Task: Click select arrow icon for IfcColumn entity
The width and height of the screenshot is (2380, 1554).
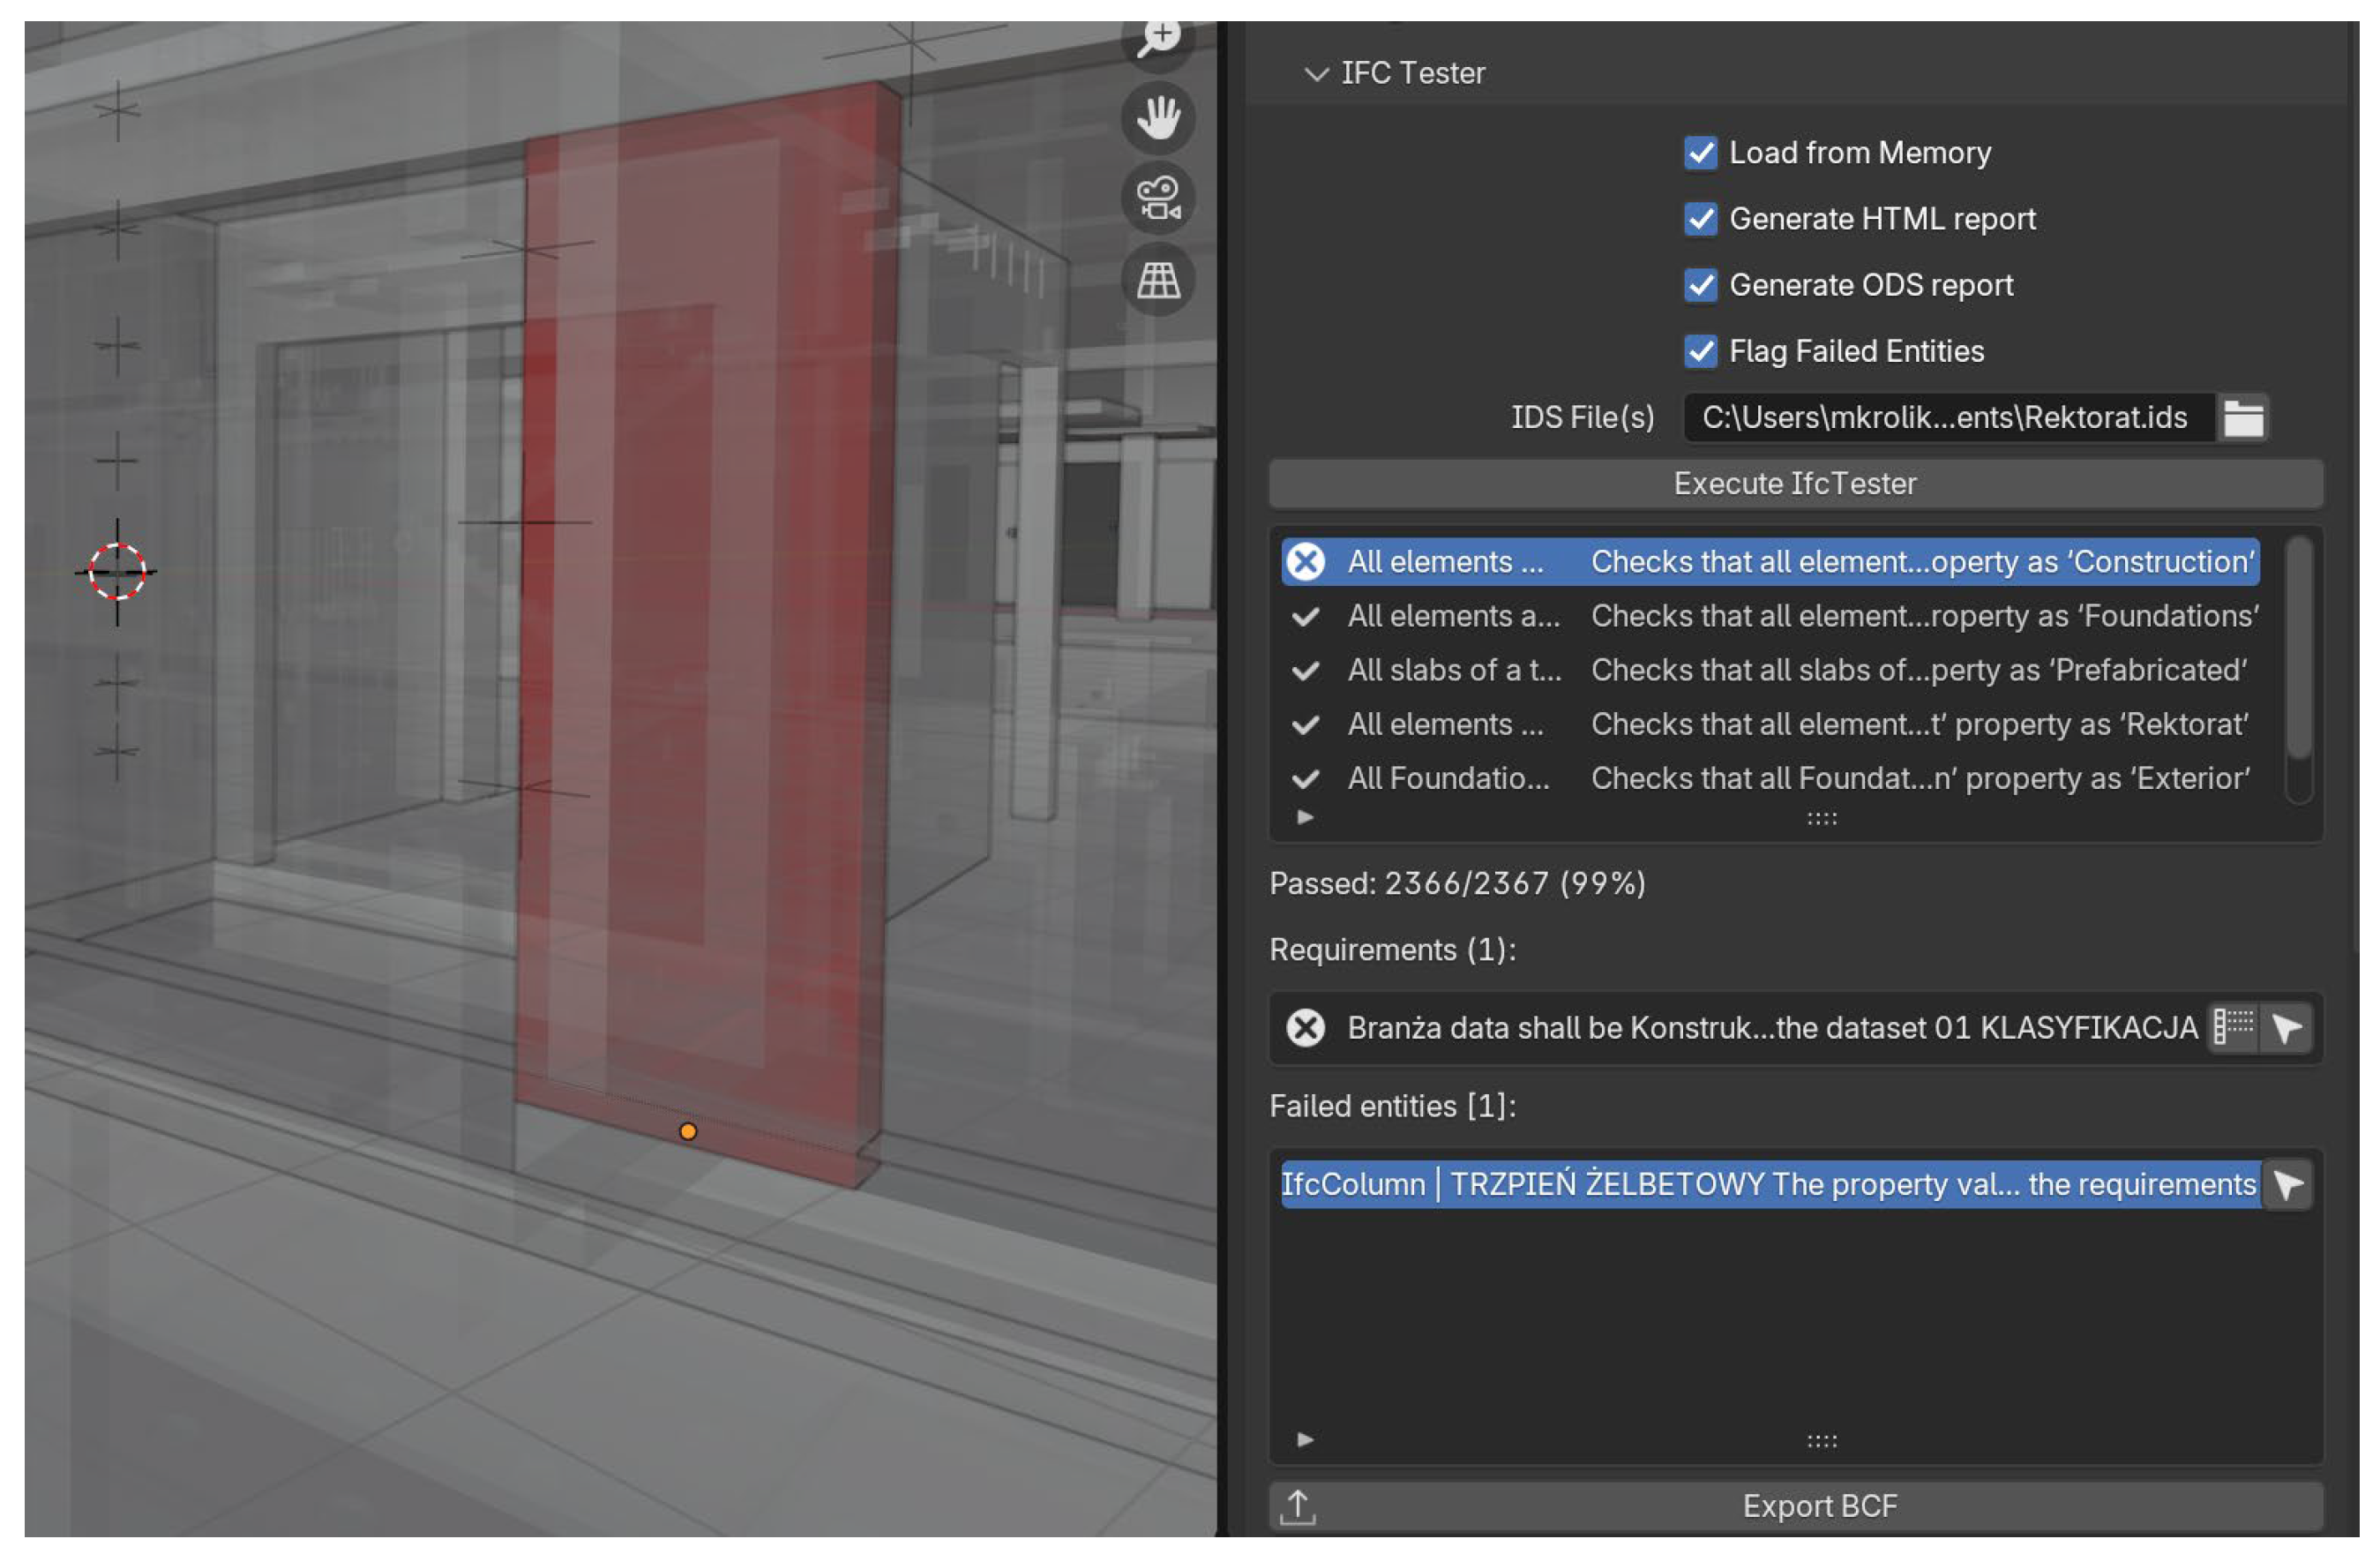Action: (x=2286, y=1185)
